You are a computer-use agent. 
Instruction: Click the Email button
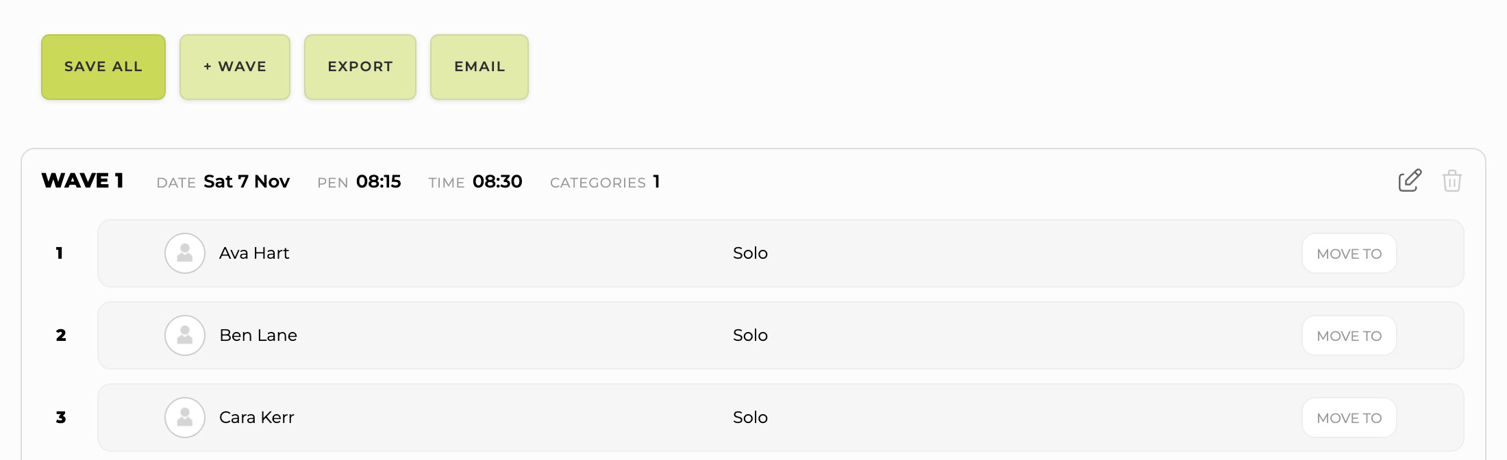pos(480,67)
